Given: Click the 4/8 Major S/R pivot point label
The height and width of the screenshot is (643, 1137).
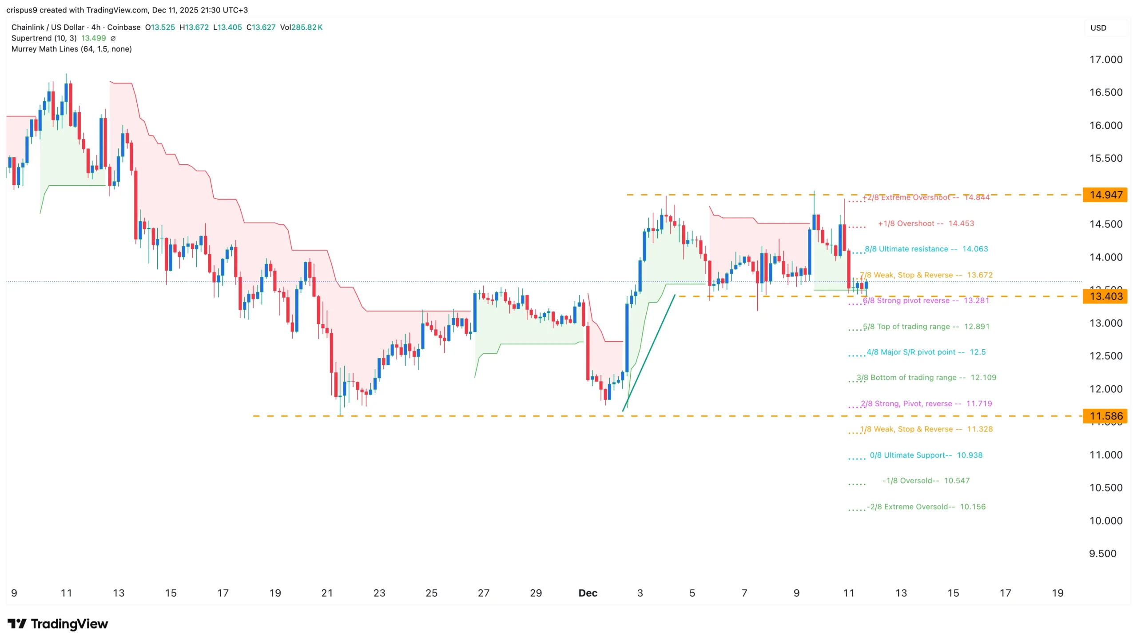Looking at the screenshot, I should point(926,352).
